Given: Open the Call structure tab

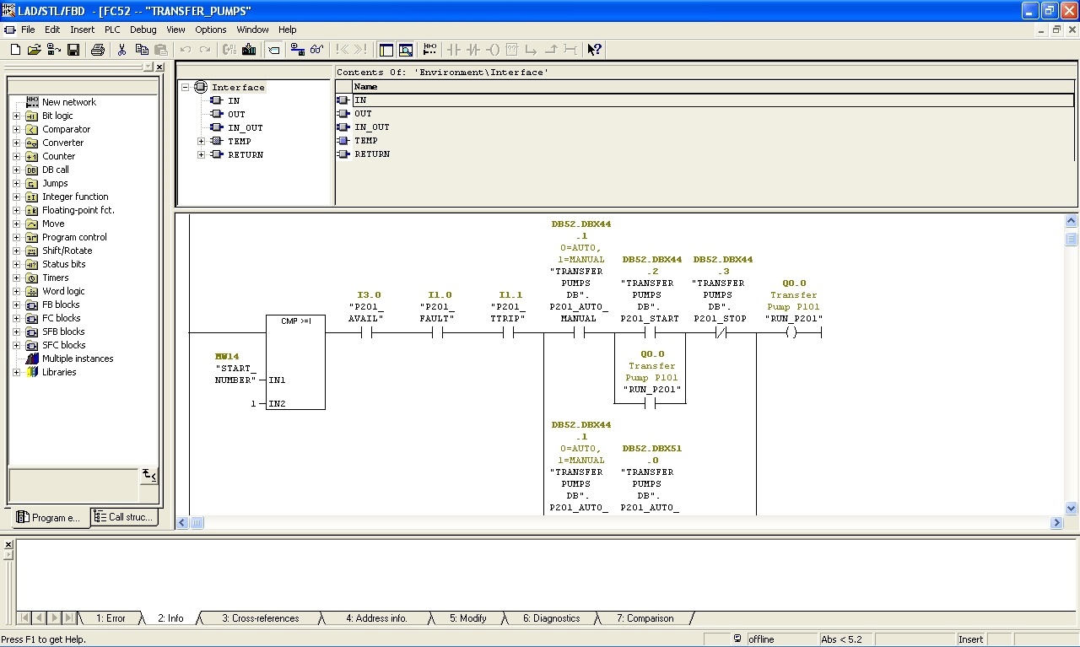Looking at the screenshot, I should point(124,517).
